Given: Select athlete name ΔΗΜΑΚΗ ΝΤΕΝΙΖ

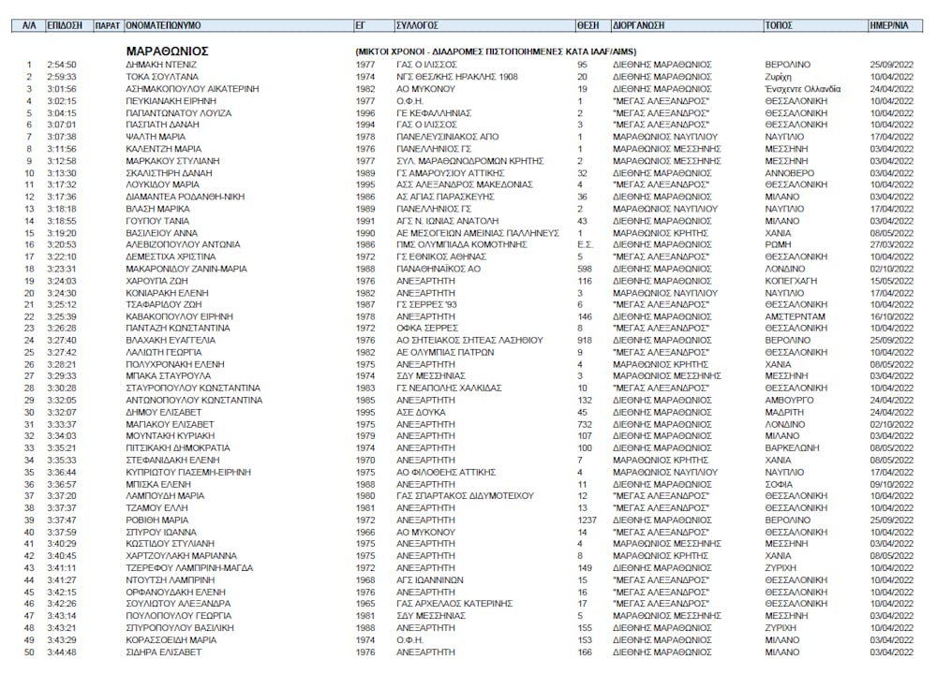Looking at the screenshot, I should click(159, 65).
